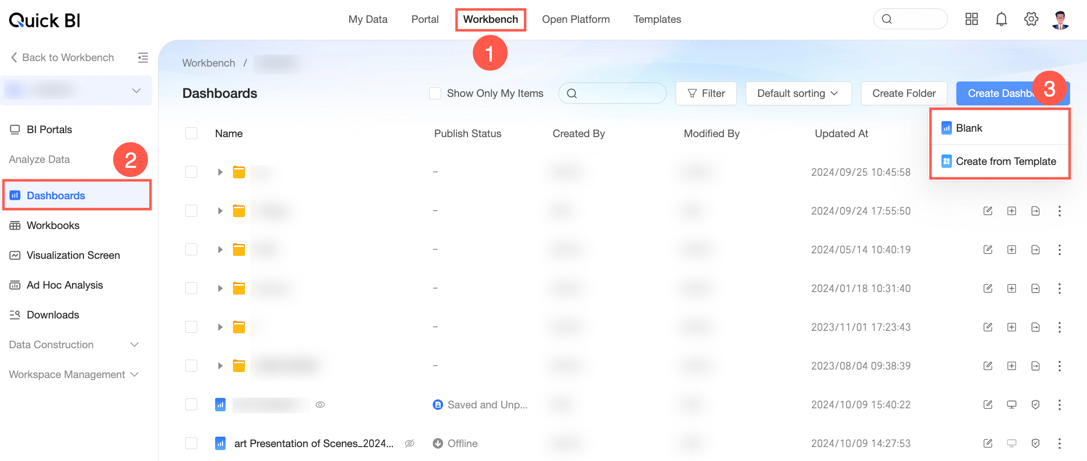1087x461 pixels.
Task: Click the shield icon in the Offline dashboard row
Action: point(1035,443)
